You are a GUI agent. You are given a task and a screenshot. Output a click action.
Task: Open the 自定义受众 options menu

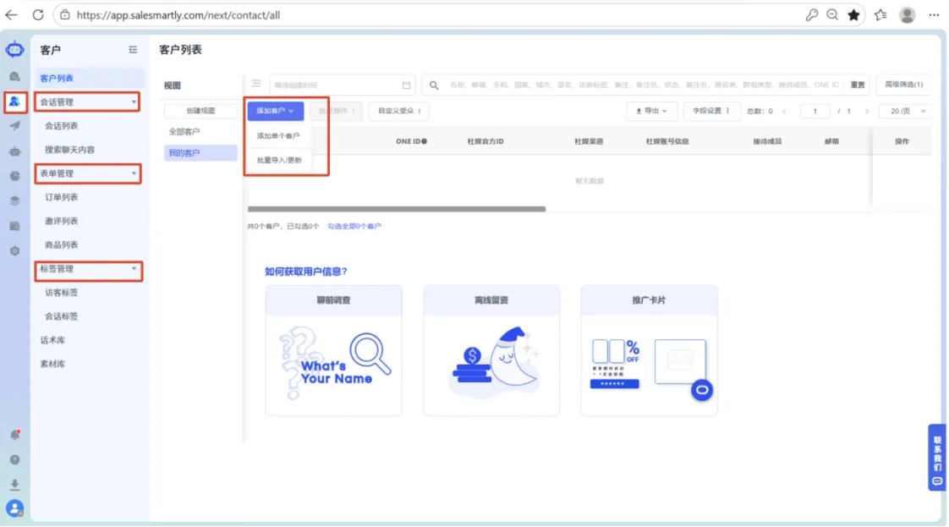coord(399,111)
